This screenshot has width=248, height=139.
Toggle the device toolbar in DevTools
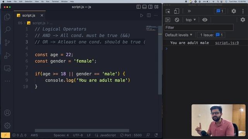click(x=176, y=11)
